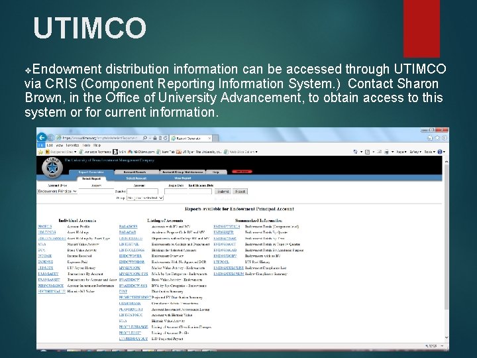Open the BALANCES report link
The height and width of the screenshot is (358, 477).
[128, 227]
